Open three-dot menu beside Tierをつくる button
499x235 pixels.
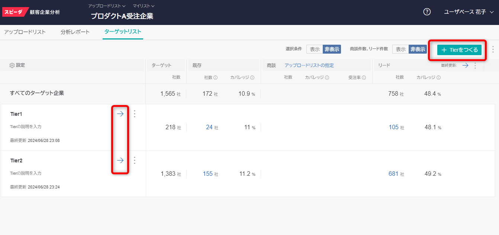click(493, 50)
